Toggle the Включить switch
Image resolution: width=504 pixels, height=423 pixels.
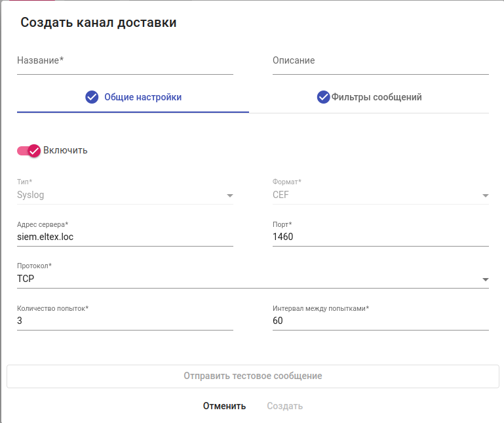[x=29, y=150]
